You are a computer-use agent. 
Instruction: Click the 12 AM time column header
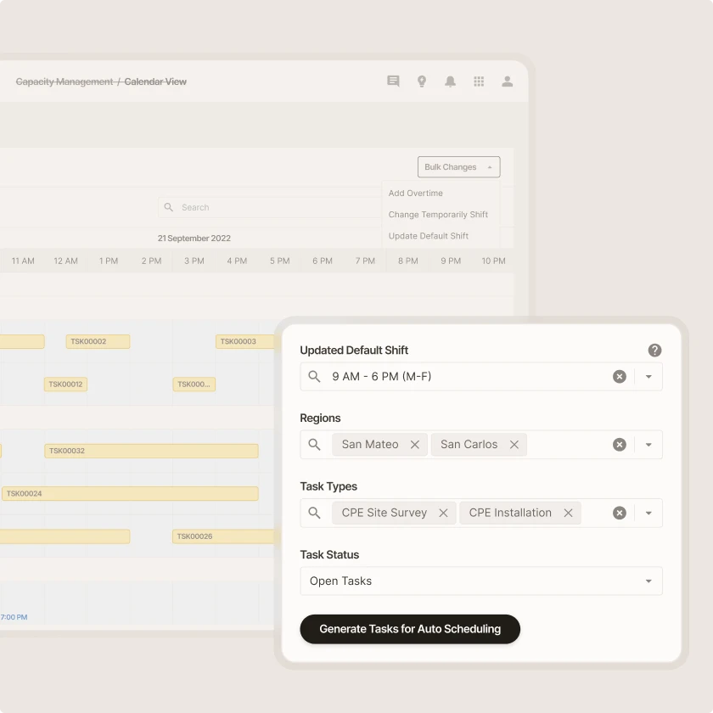point(66,261)
